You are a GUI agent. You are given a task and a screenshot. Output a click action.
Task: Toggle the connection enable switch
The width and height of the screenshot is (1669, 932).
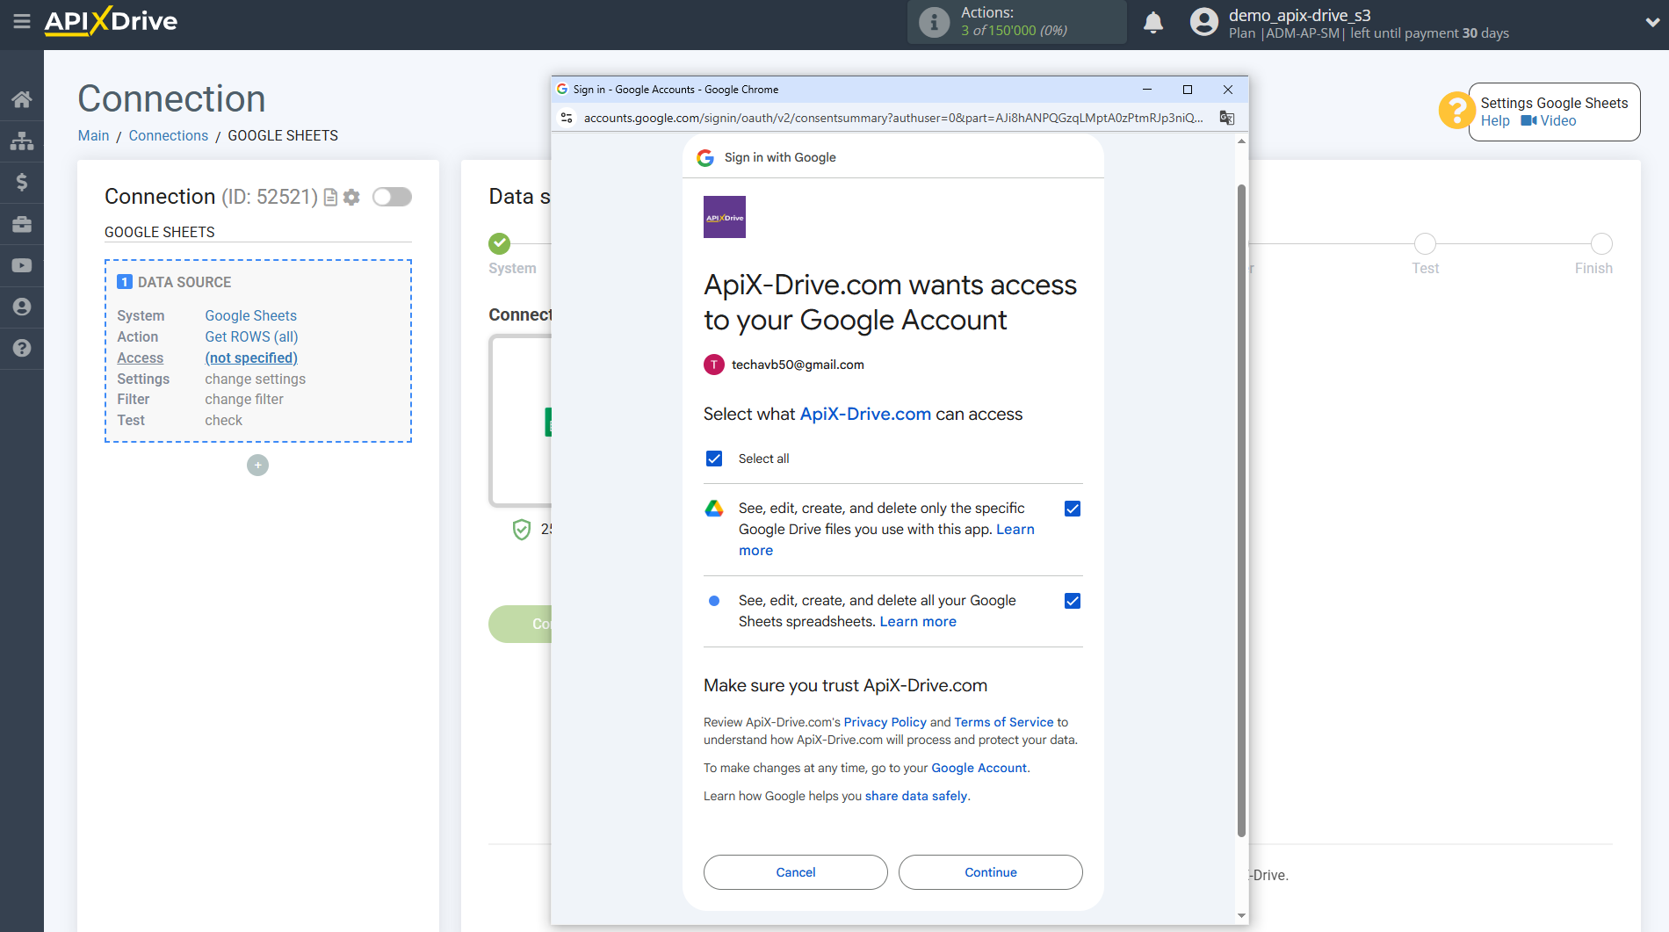click(392, 197)
